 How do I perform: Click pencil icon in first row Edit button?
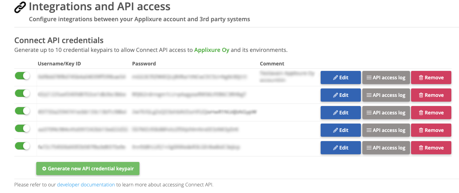pos(335,77)
